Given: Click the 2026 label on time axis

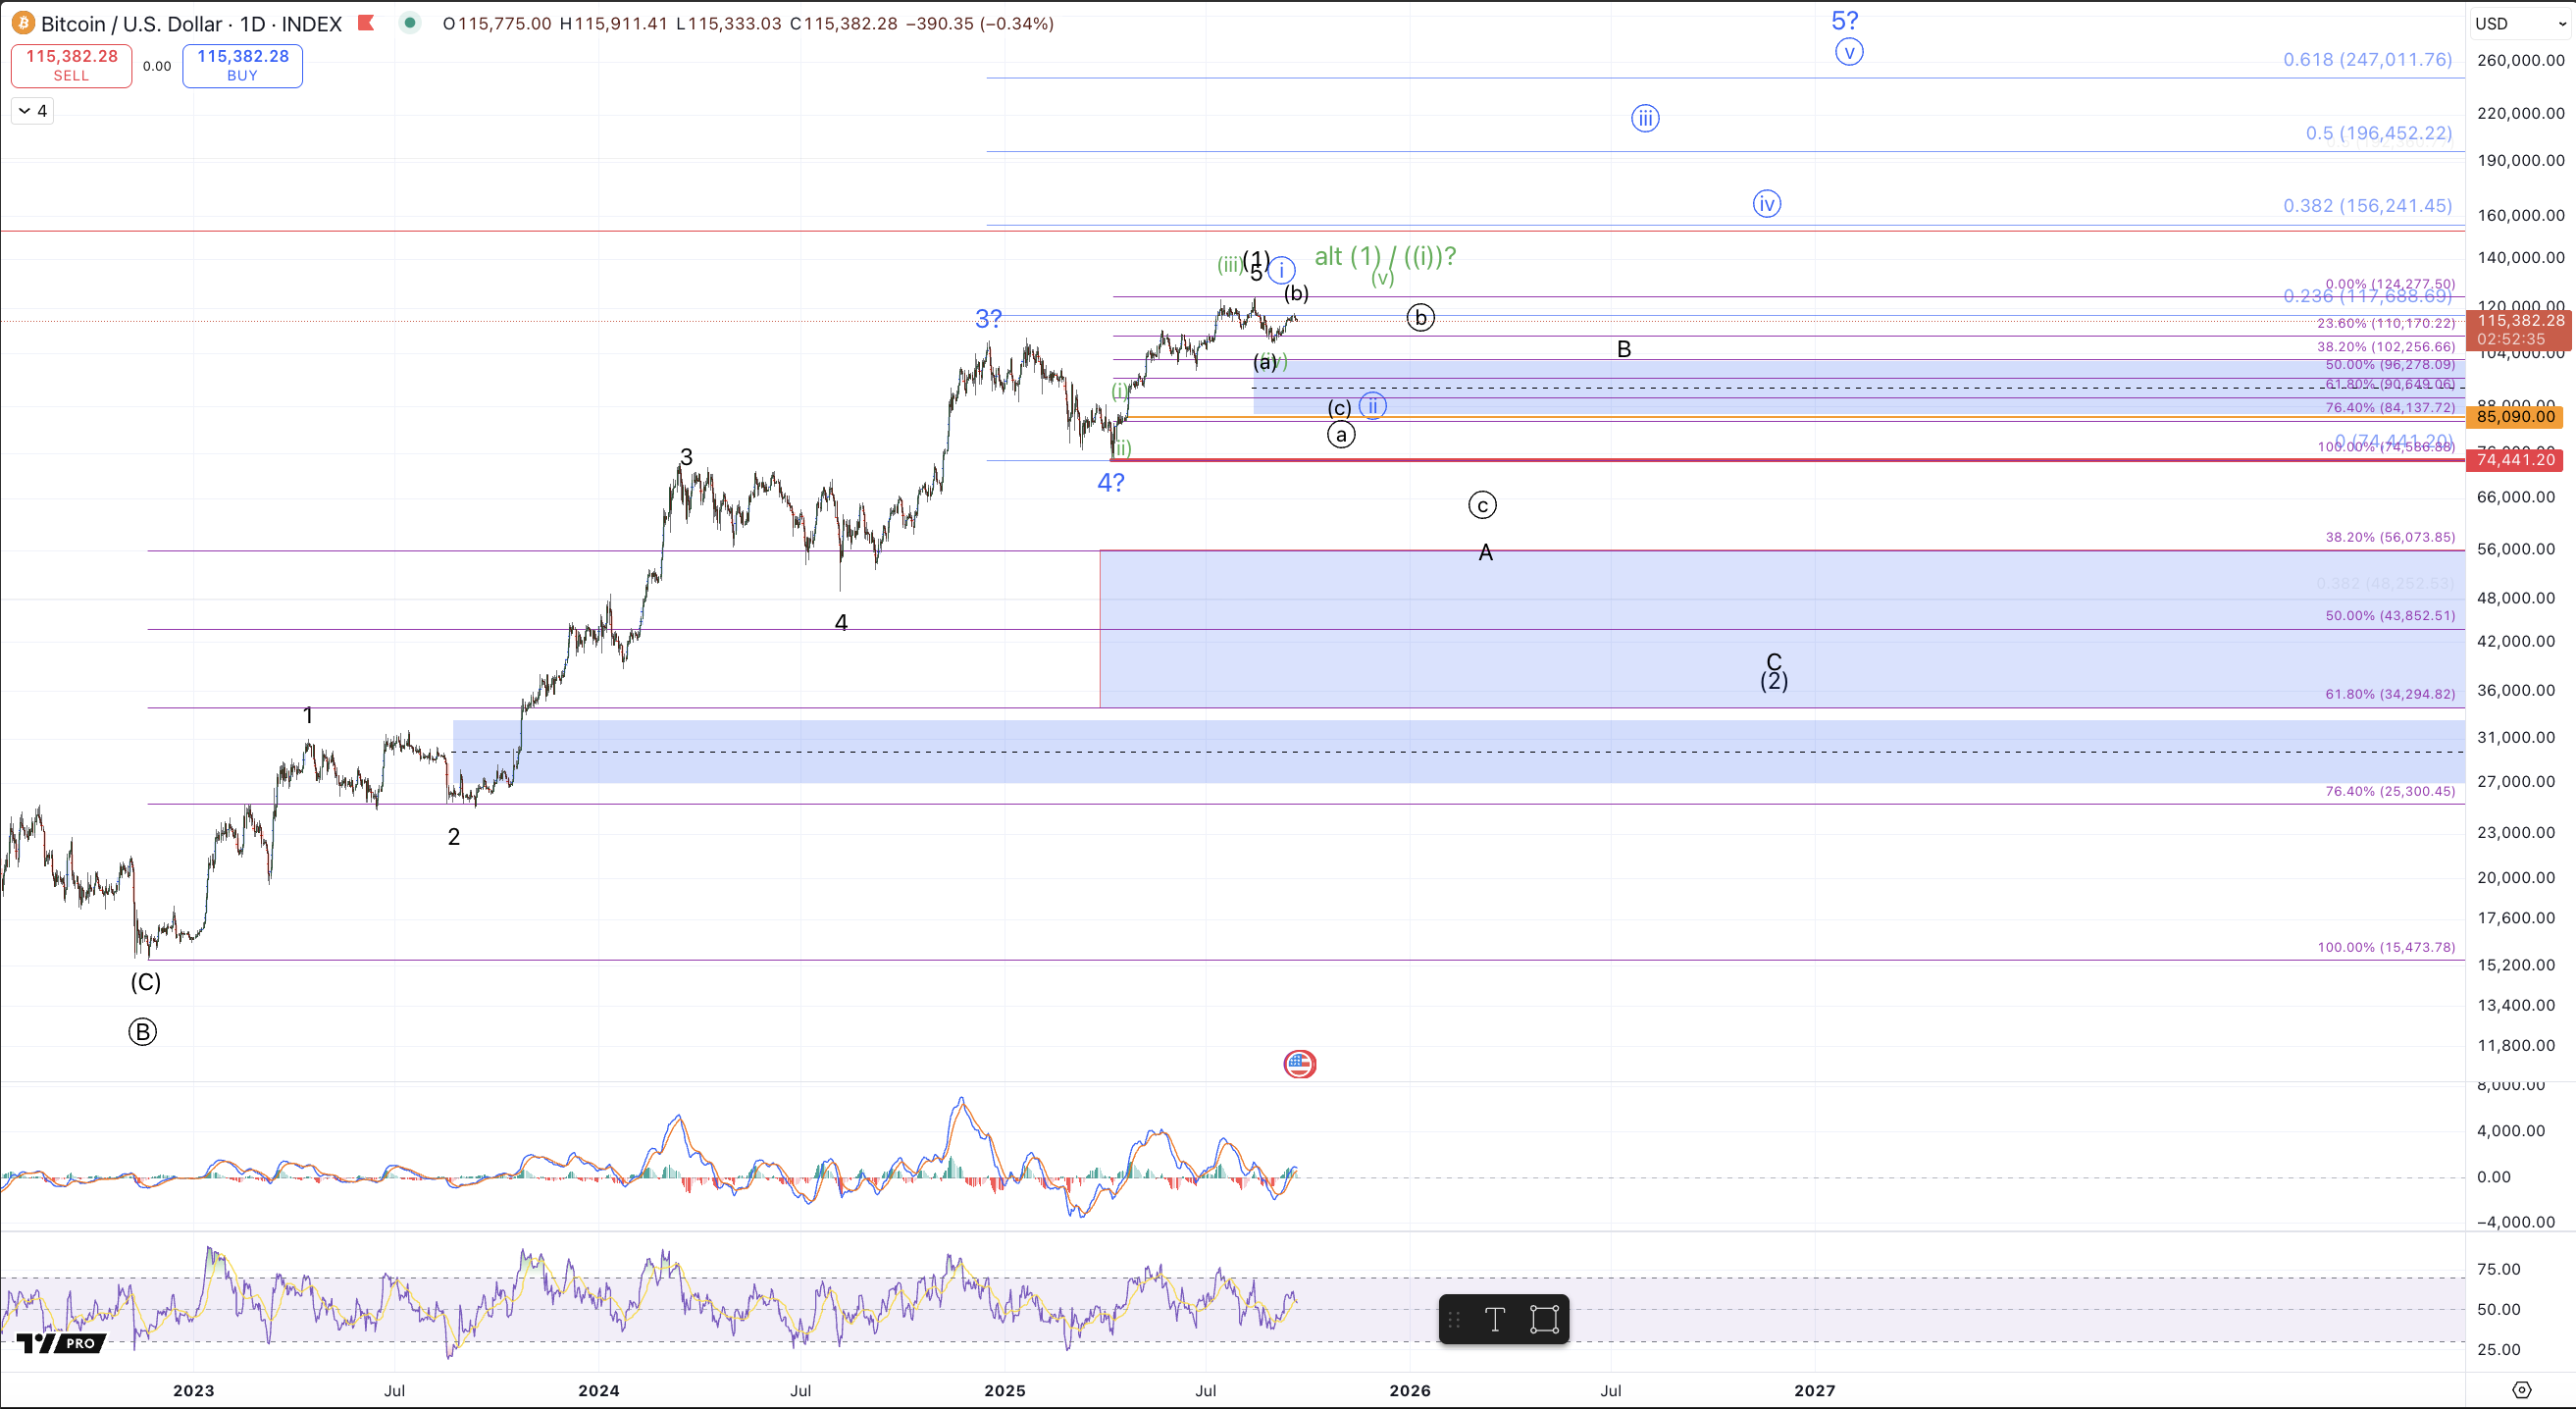Looking at the screenshot, I should point(1409,1390).
